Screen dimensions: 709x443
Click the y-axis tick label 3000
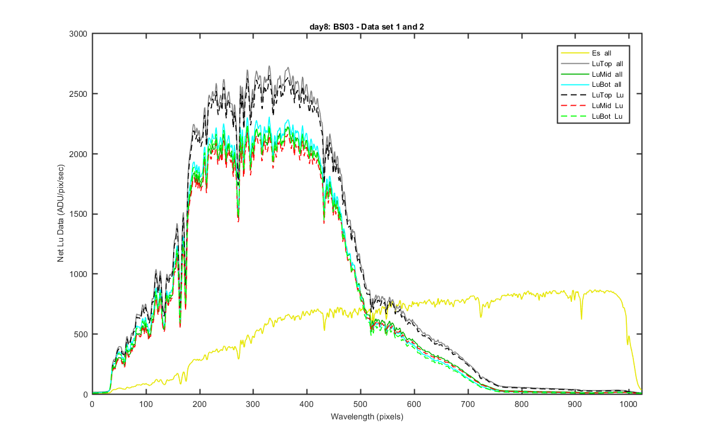pos(78,34)
